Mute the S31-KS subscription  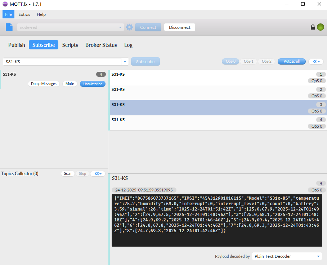click(x=70, y=84)
